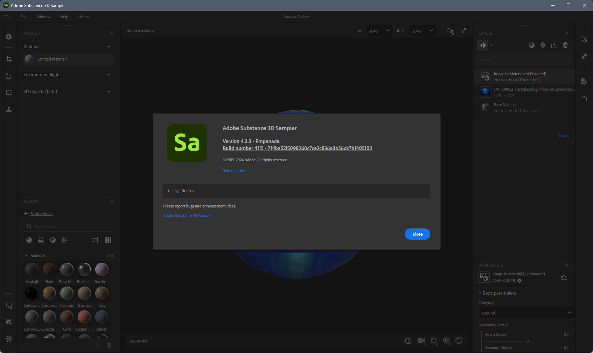Select the Asphalt material thumbnail
Screen dimensions: 593x353
(32, 269)
